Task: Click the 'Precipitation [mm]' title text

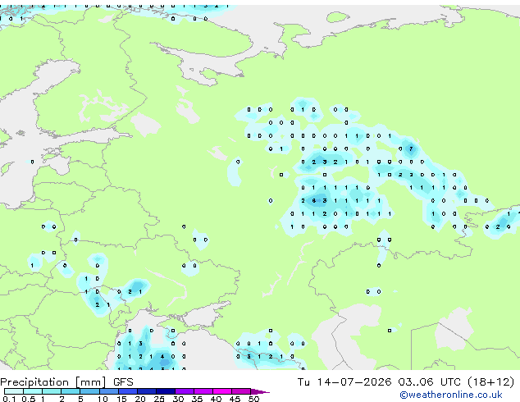Action: coord(53,382)
